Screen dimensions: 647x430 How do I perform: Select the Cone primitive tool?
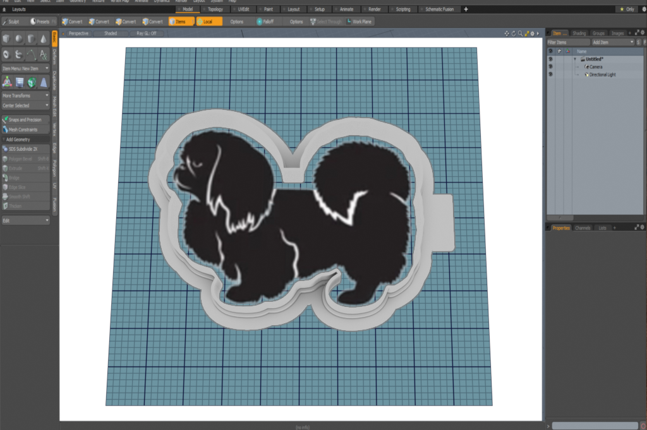[x=44, y=39]
